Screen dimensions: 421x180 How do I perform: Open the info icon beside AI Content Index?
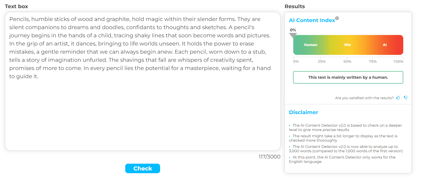pos(337,18)
